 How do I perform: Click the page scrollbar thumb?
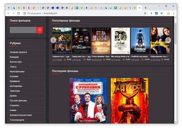(176, 33)
